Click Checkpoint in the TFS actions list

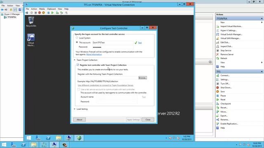(226, 104)
